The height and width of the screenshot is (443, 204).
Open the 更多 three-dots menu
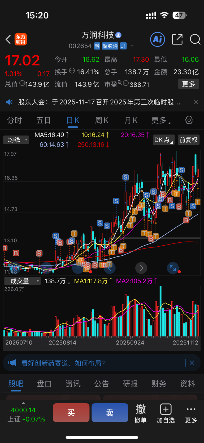click(191, 413)
